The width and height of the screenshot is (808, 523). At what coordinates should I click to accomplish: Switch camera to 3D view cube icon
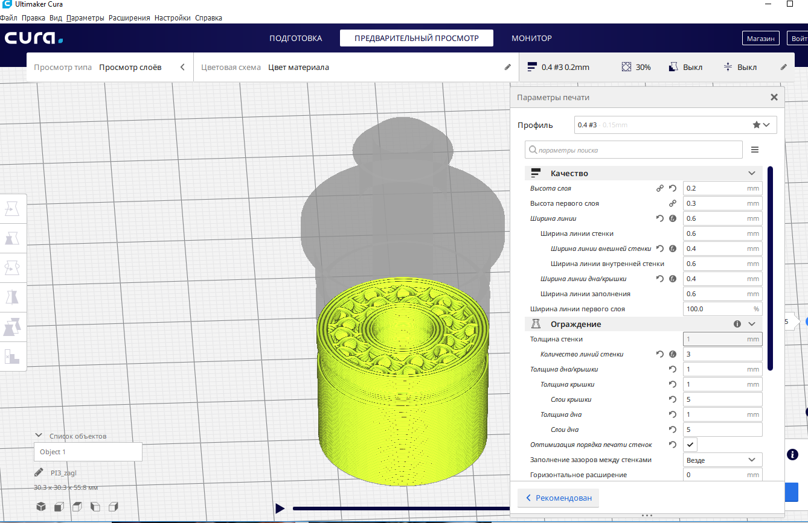(x=41, y=507)
